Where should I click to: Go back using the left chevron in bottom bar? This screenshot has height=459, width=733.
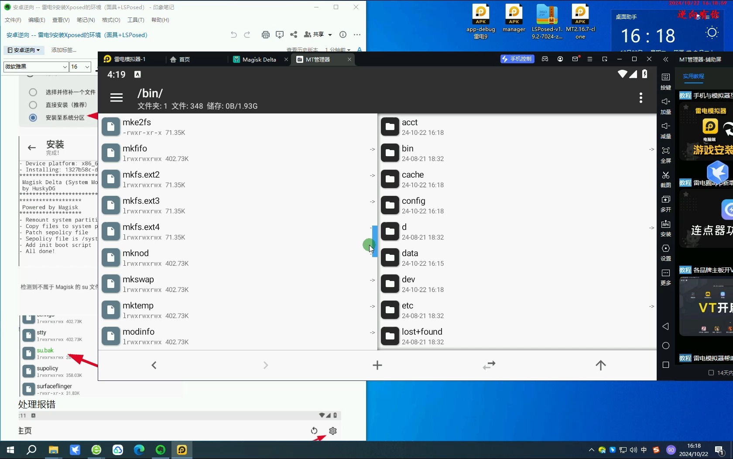(x=154, y=365)
